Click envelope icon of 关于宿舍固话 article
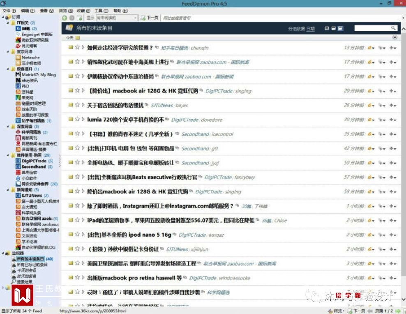 (70, 104)
